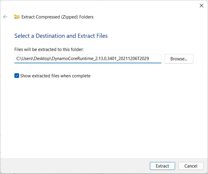The height and width of the screenshot is (174, 208).
Task: Click into the destination folder path field
Action: [88, 59]
